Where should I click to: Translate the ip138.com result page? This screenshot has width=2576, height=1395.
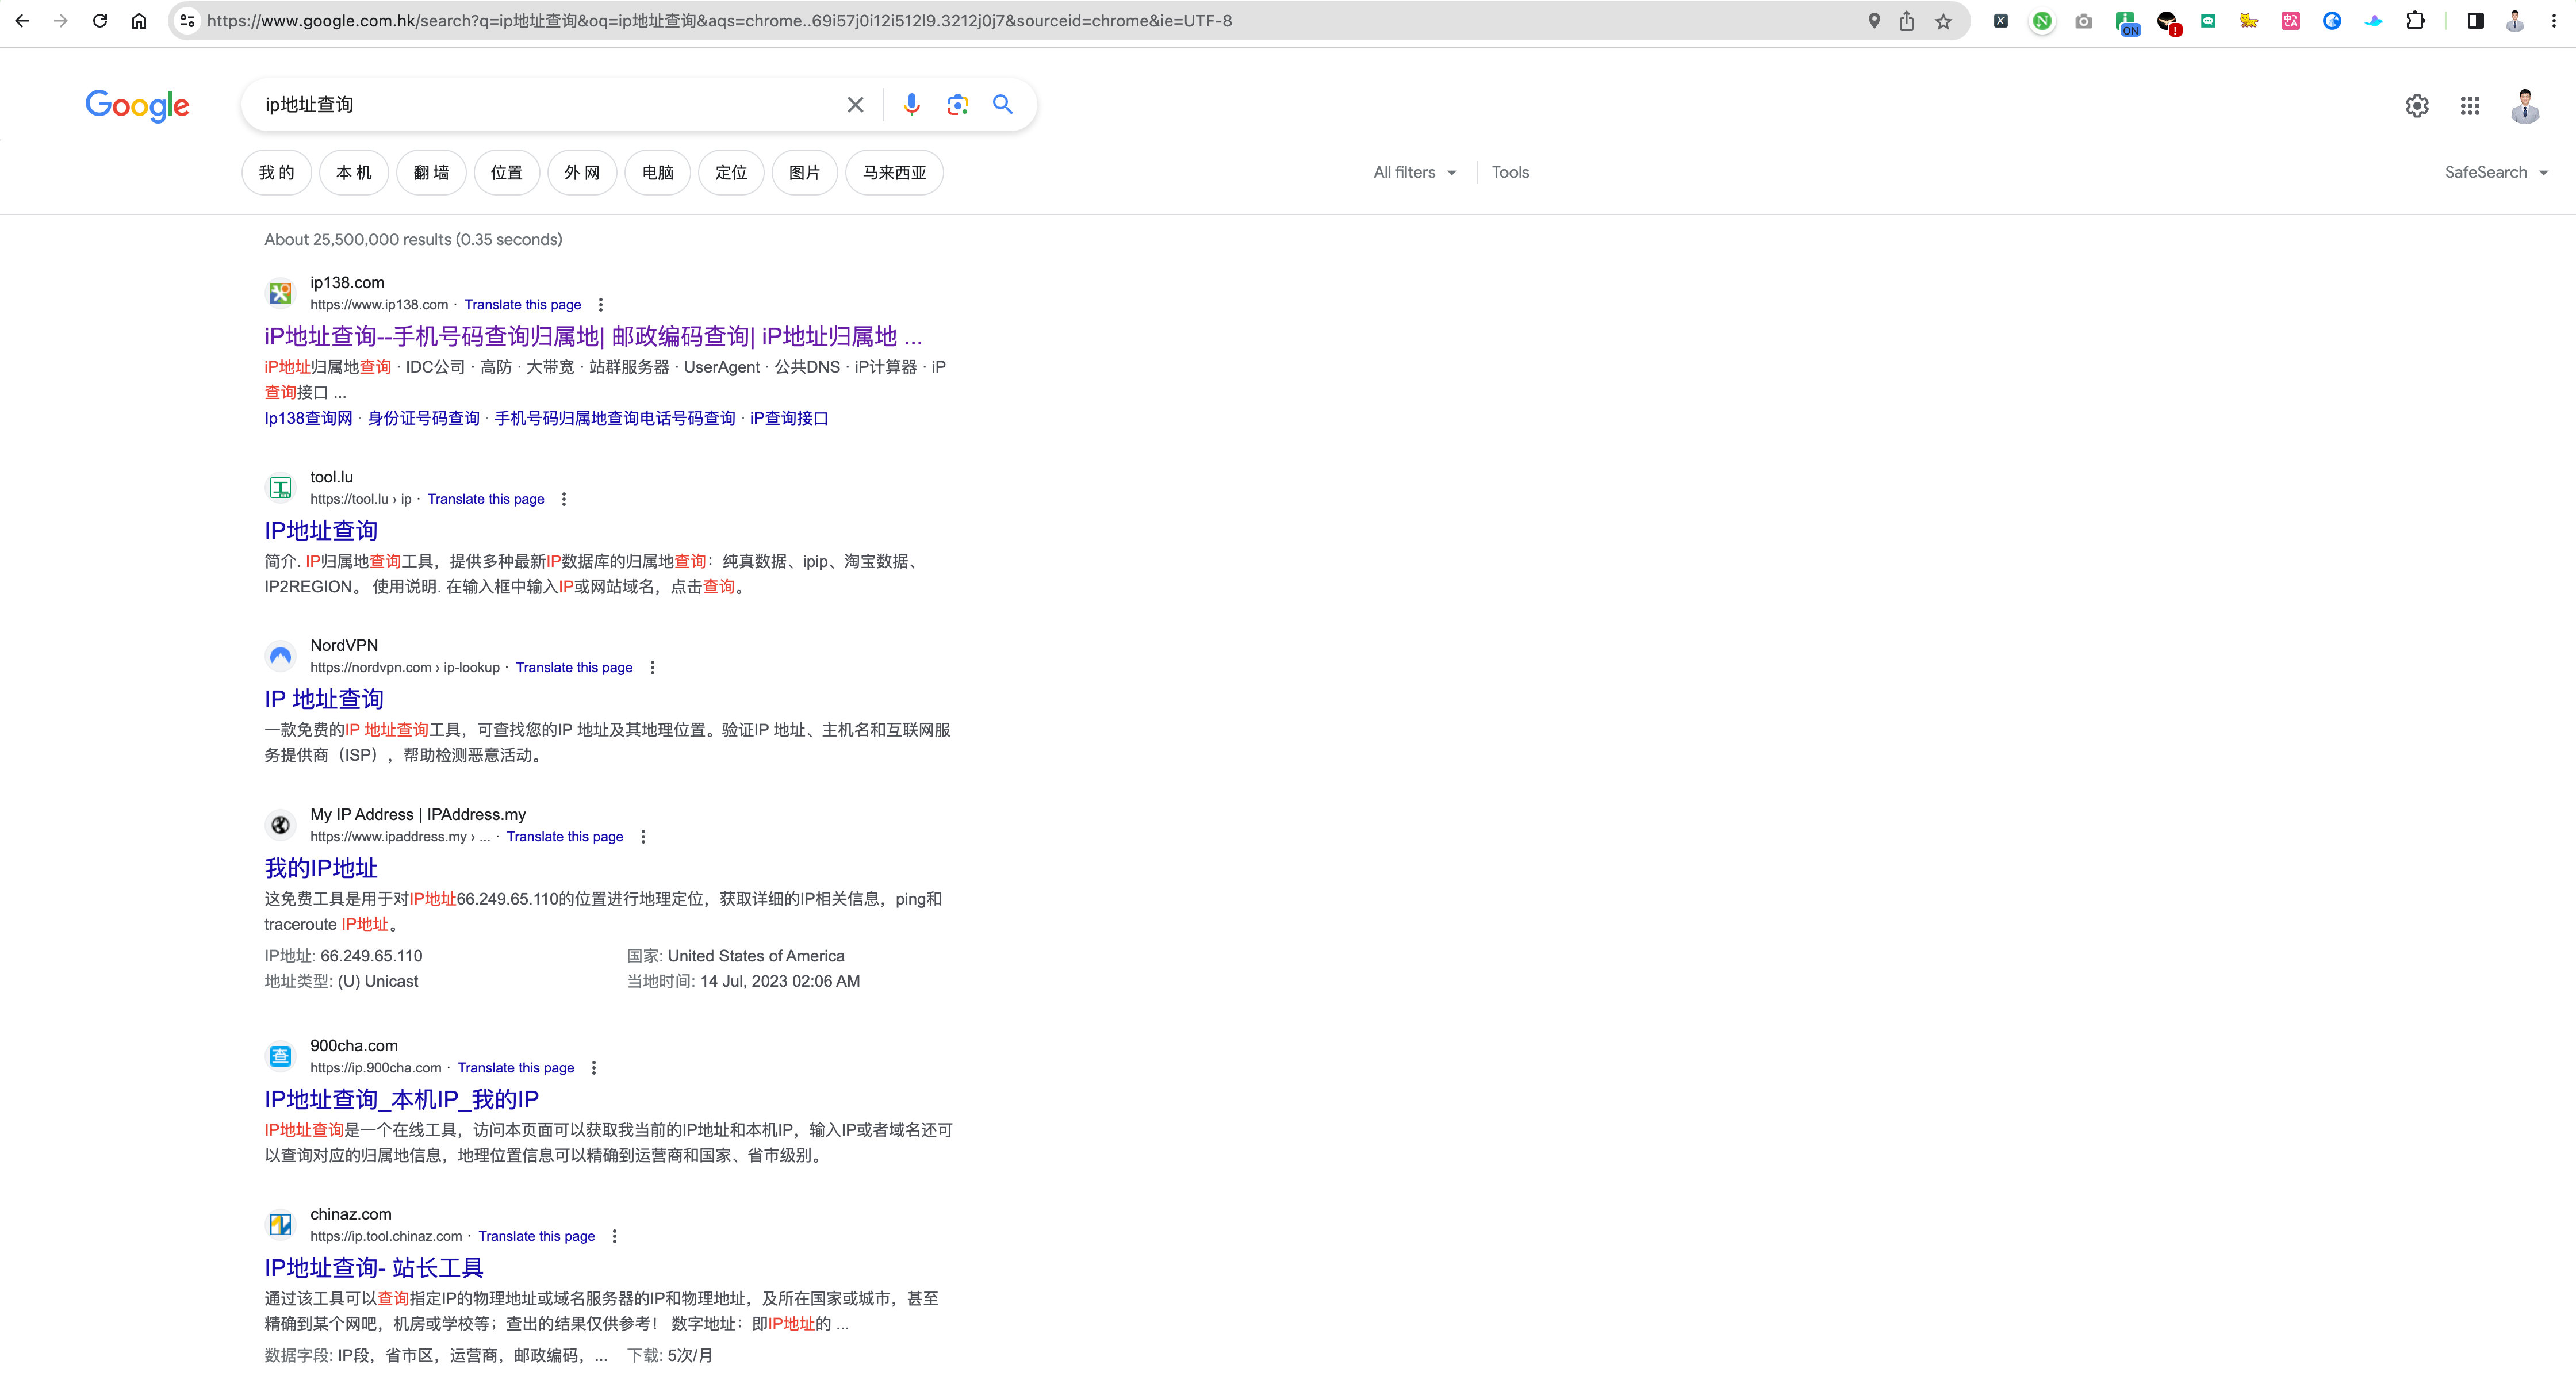point(522,305)
